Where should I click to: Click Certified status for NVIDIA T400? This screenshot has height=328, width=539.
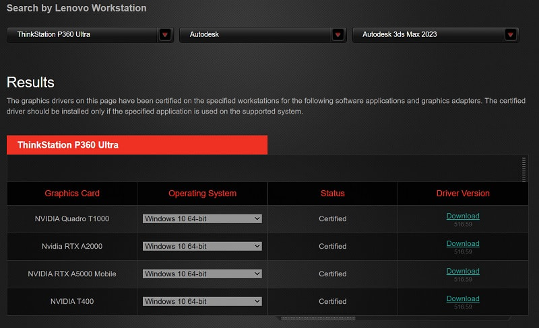332,301
